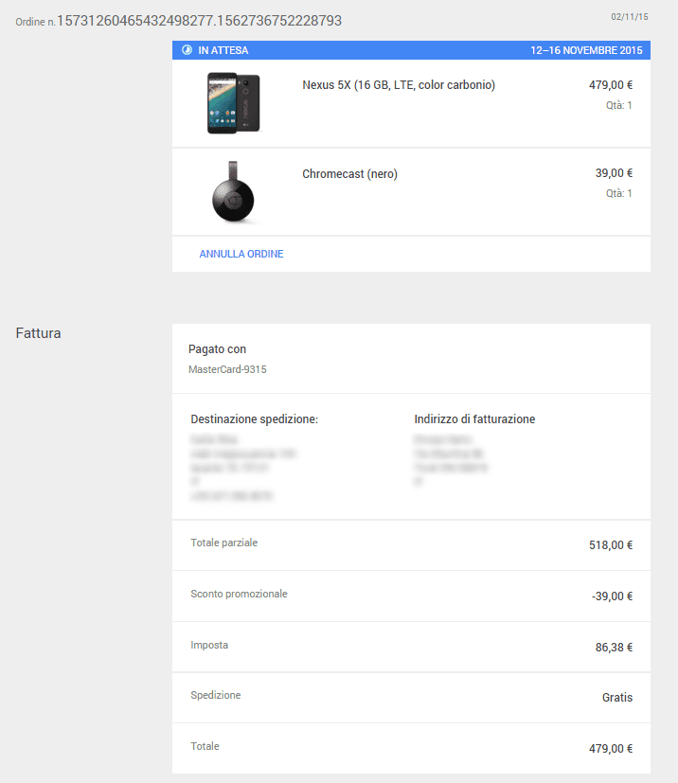Click the Imposta amount 86,38 €

pyautogui.click(x=614, y=648)
